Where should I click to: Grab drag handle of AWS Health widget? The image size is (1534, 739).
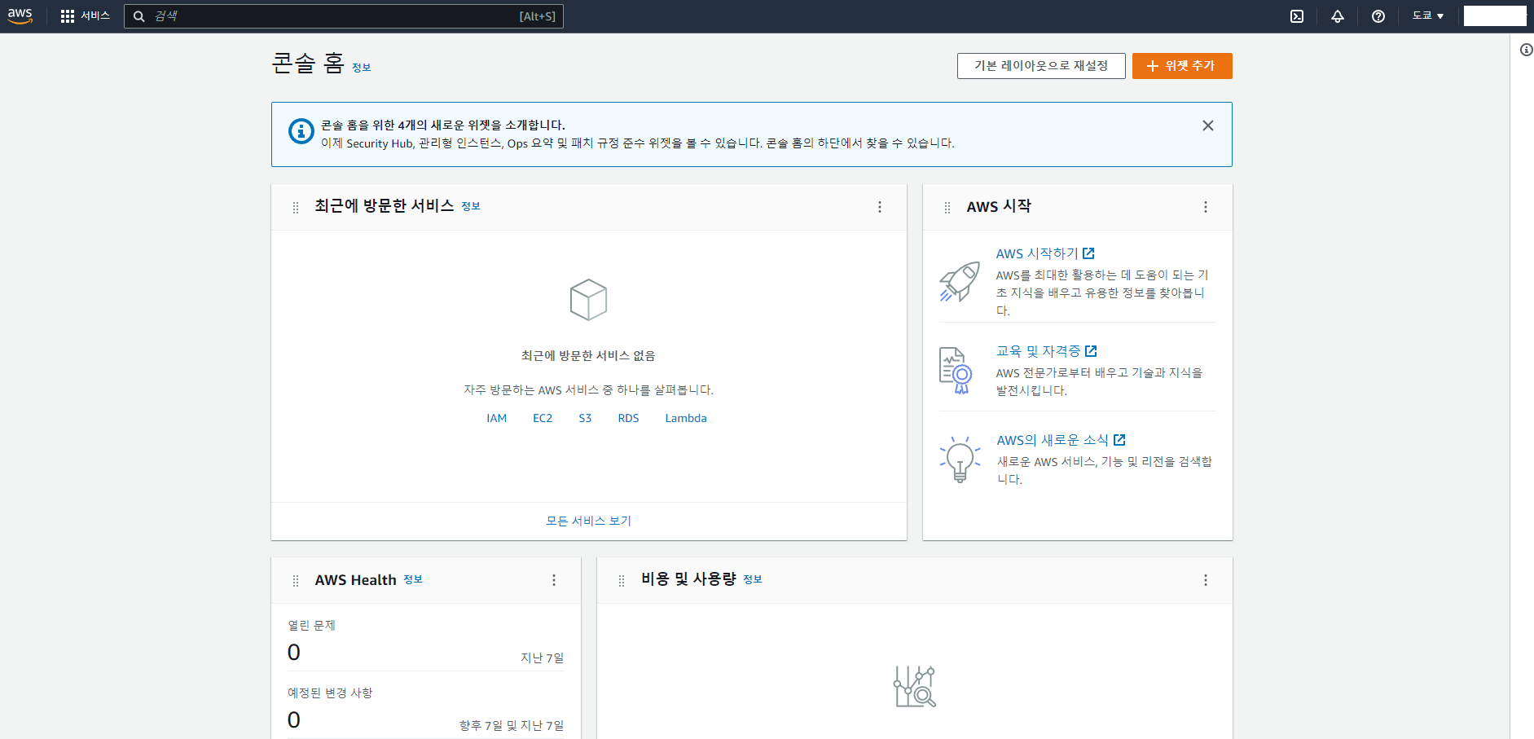(296, 581)
